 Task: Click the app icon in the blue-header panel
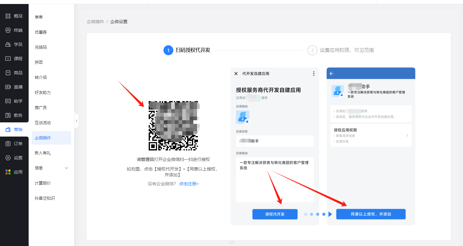point(338,91)
